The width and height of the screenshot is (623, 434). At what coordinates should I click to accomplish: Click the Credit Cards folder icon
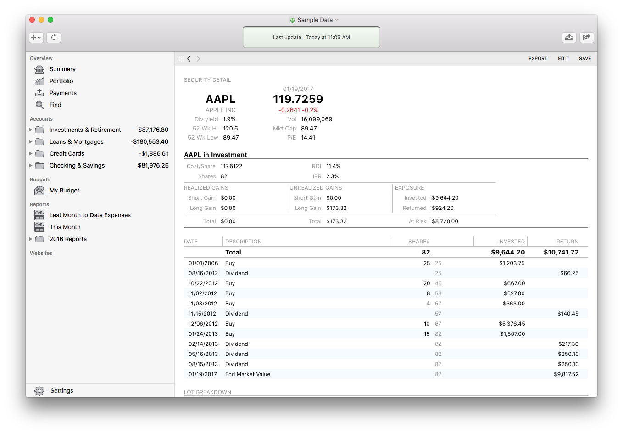40,154
